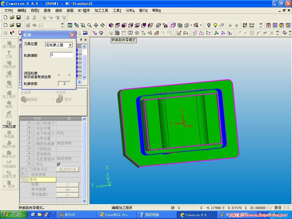The width and height of the screenshot is (292, 219).
Task: Click the 零件曲面 value button showing 99
Action: 68,190
